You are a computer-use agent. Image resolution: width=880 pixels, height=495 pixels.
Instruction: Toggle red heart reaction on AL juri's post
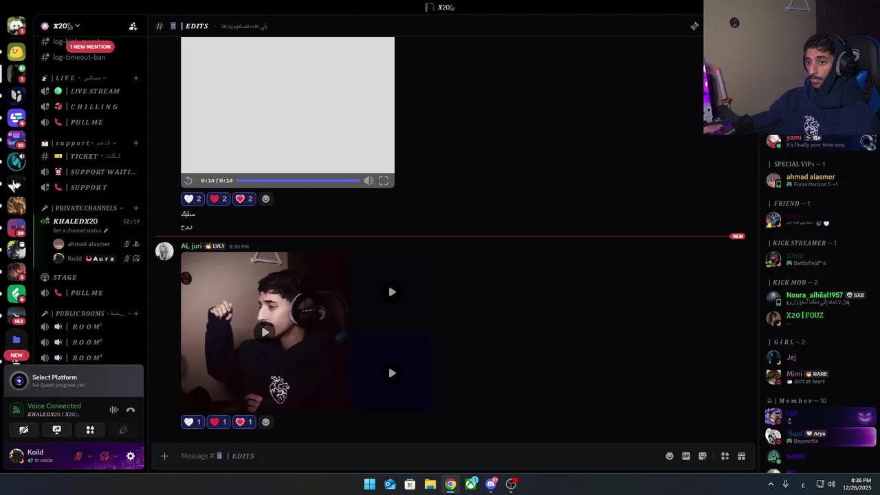[x=218, y=422]
